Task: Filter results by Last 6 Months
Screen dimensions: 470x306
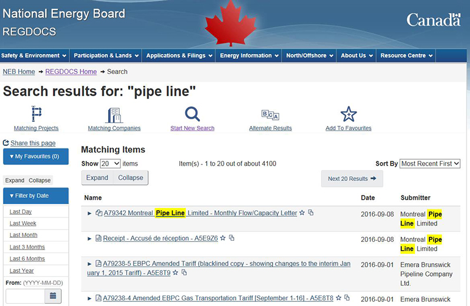Action: tap(27, 259)
